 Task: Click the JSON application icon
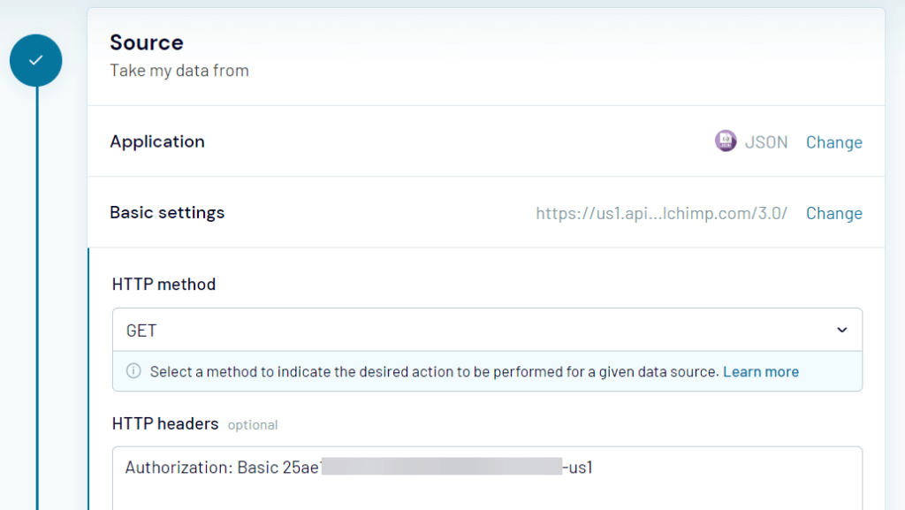click(726, 141)
